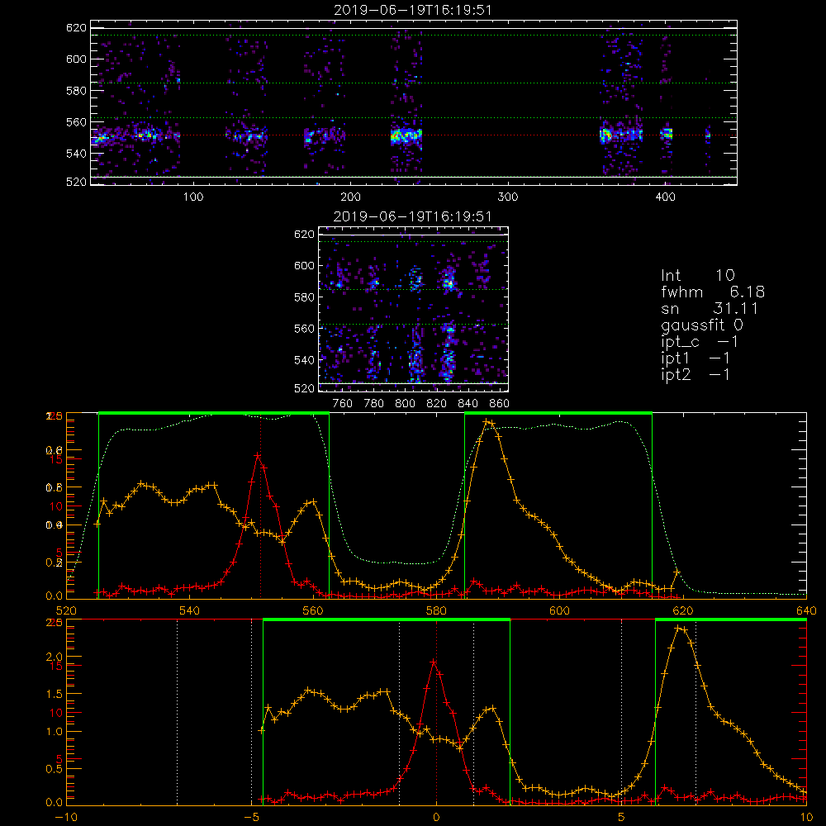
Task: Click the orange curve's highest peak in the bottom plot
Action: (680, 628)
